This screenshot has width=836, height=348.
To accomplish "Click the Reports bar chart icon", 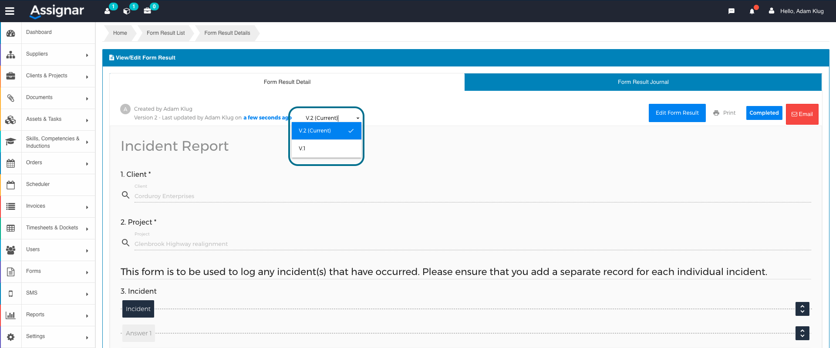I will 11,315.
